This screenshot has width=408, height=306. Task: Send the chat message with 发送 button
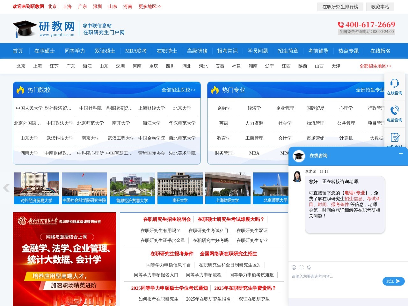pyautogui.click(x=393, y=281)
